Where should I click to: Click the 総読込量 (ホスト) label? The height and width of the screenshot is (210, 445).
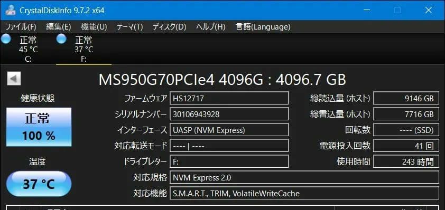340,98
